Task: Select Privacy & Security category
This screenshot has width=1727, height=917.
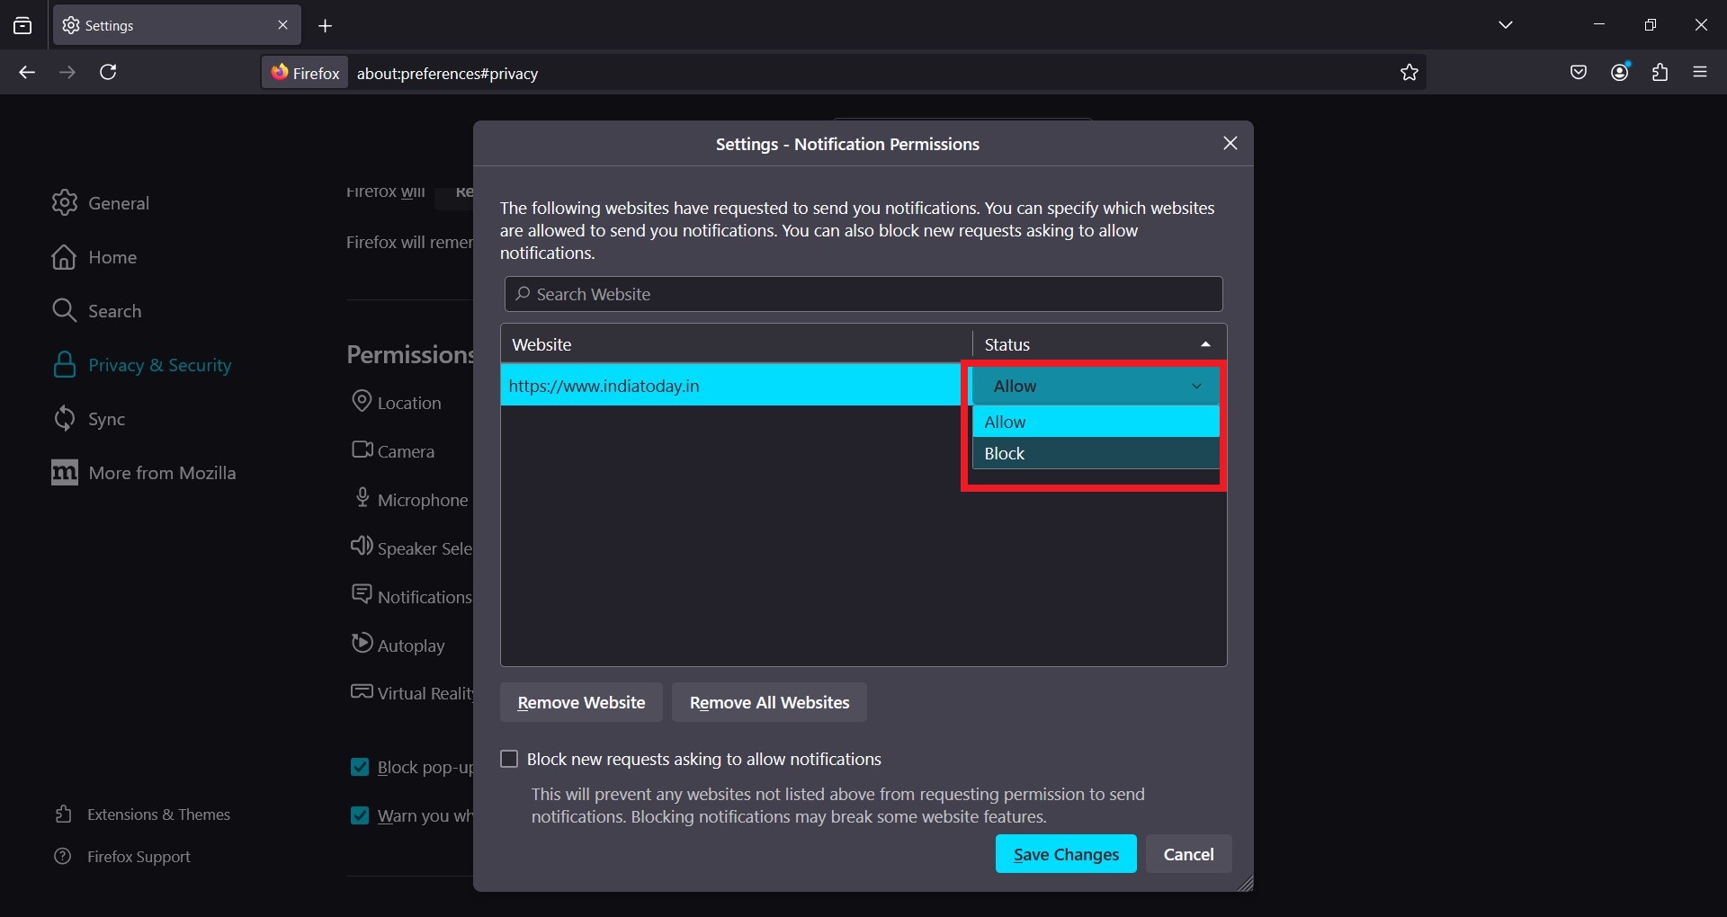Action: tap(141, 365)
